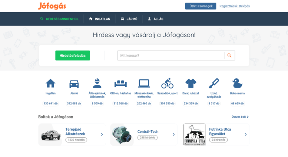288x157 pixels.
Task: Open the INGATLAN menu item
Action: (x=103, y=19)
